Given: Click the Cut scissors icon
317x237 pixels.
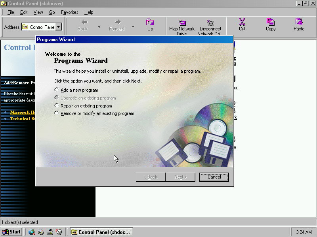Looking at the screenshot, I should coord(242,22).
